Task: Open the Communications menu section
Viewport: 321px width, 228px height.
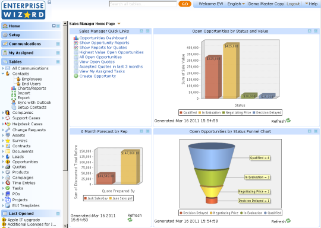Action: 31,44
